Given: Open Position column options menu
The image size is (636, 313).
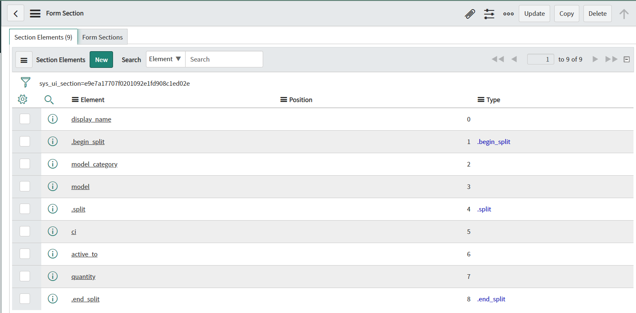Looking at the screenshot, I should point(284,100).
